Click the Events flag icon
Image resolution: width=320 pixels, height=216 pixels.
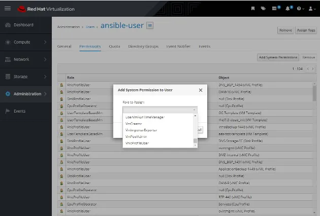point(8,111)
